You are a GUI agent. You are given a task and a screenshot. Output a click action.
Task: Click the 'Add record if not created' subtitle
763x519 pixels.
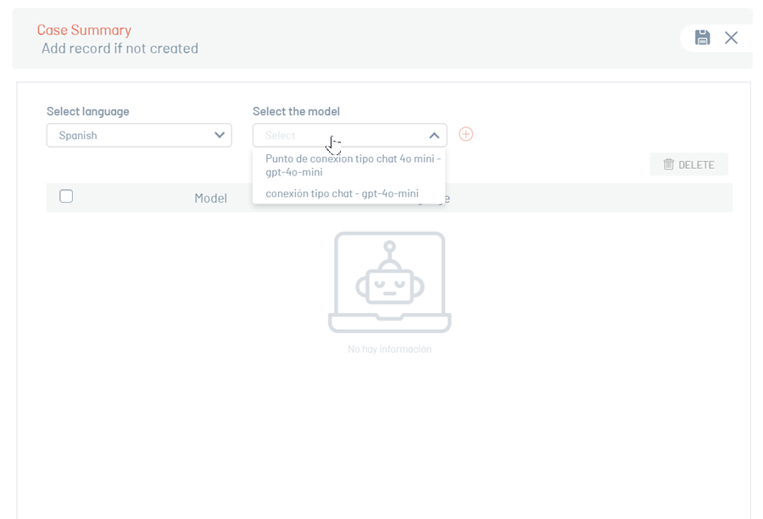(x=120, y=48)
